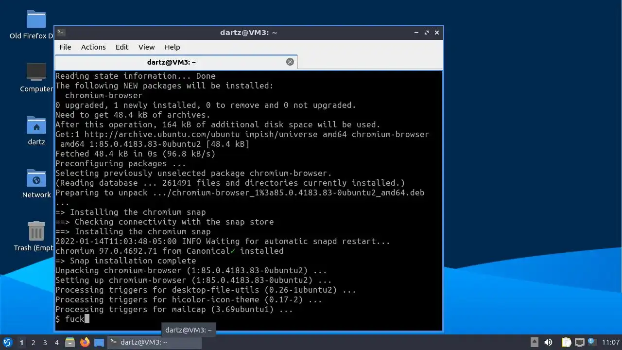Close the terminal window
The width and height of the screenshot is (622, 350).
[x=437, y=33]
